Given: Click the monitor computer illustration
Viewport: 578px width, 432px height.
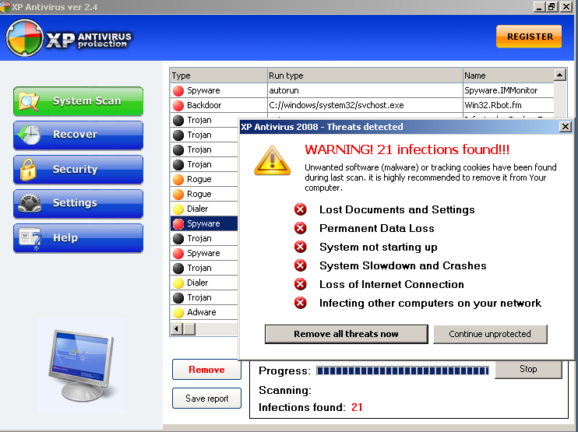Looking at the screenshot, I should click(82, 365).
